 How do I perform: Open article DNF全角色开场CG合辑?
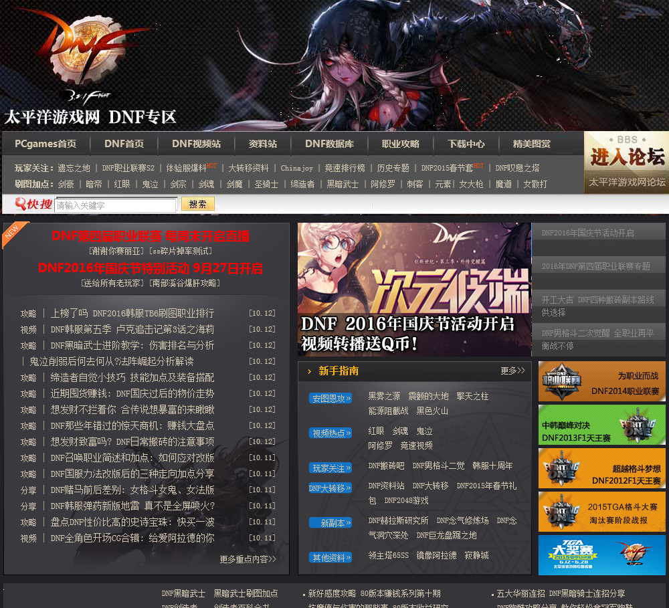pyautogui.click(x=132, y=538)
